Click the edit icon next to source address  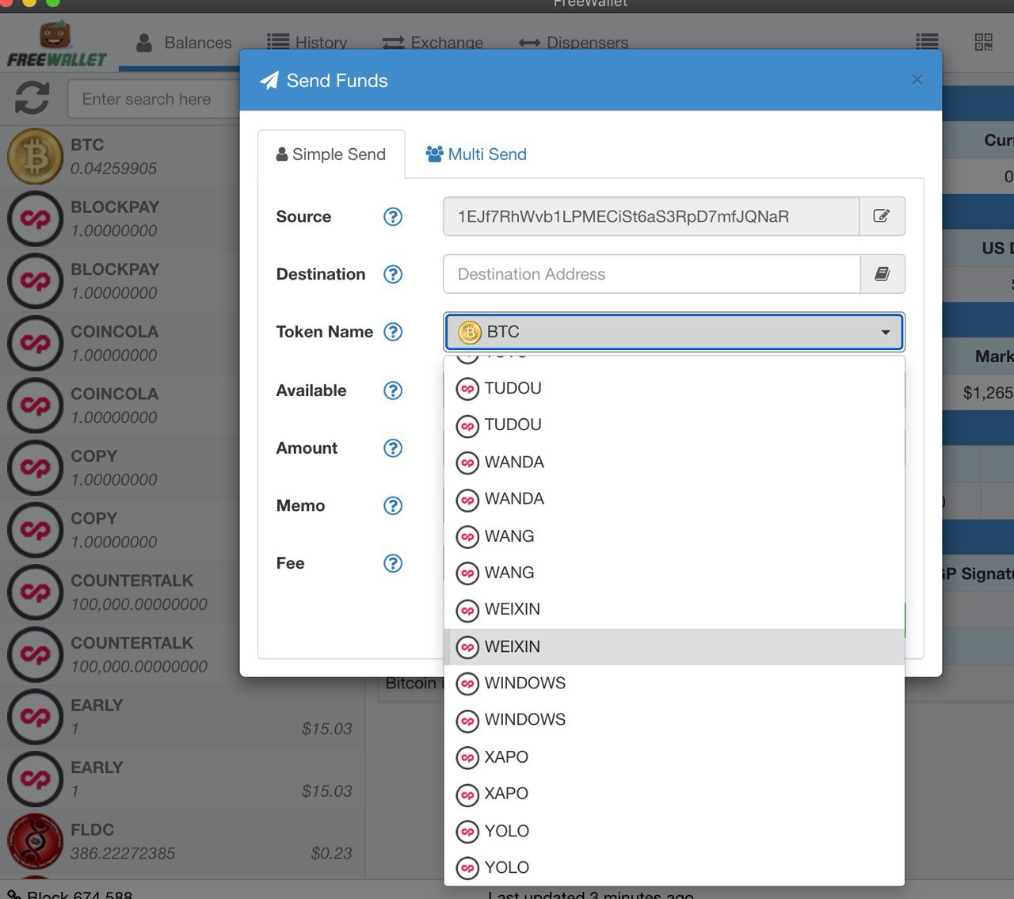pos(882,216)
